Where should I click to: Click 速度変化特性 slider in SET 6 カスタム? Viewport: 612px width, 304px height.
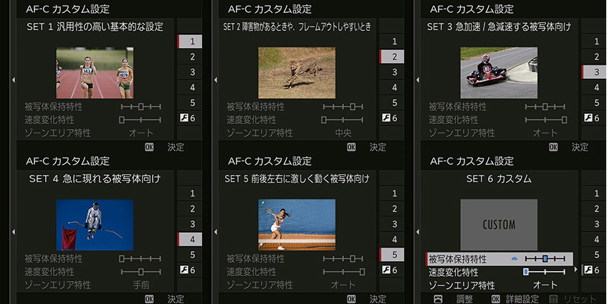click(x=545, y=272)
